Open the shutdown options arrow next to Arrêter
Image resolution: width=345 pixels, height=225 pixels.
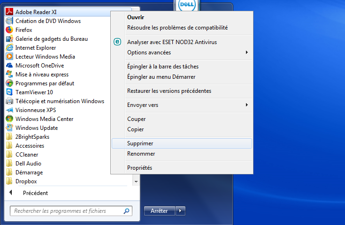[x=180, y=211]
